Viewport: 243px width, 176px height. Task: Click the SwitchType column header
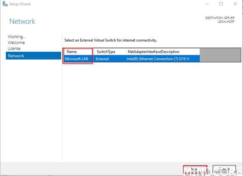coord(106,52)
